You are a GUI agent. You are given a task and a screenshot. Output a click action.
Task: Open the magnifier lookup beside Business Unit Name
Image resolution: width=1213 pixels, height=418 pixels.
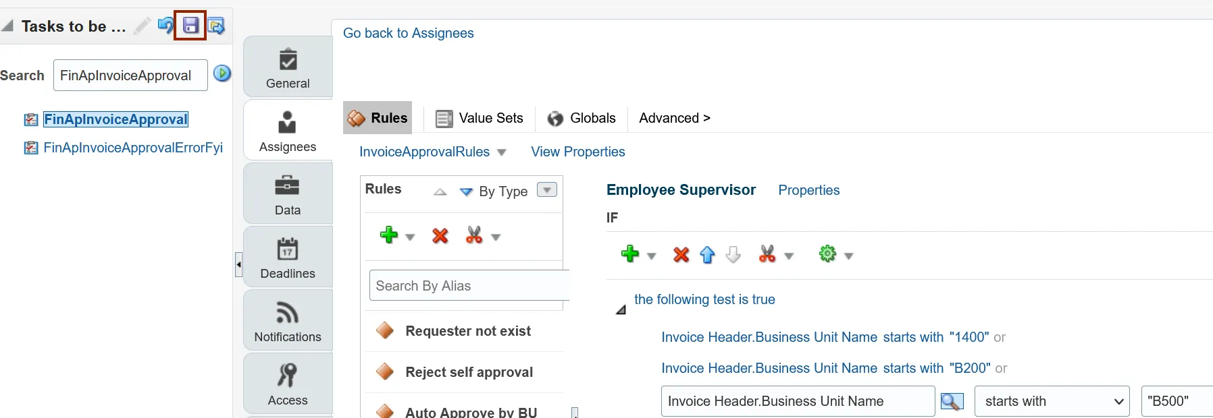tap(952, 402)
